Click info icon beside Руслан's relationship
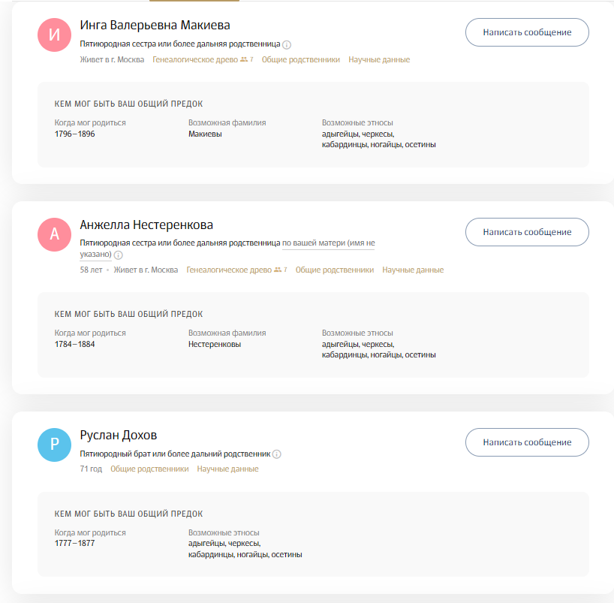This screenshot has height=603, width=614. (277, 454)
